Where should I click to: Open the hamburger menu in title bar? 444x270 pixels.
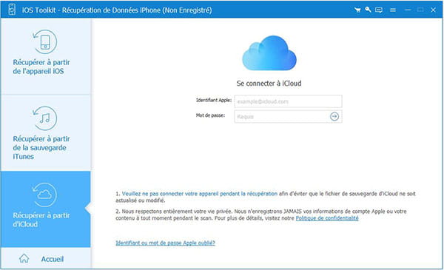(x=393, y=10)
